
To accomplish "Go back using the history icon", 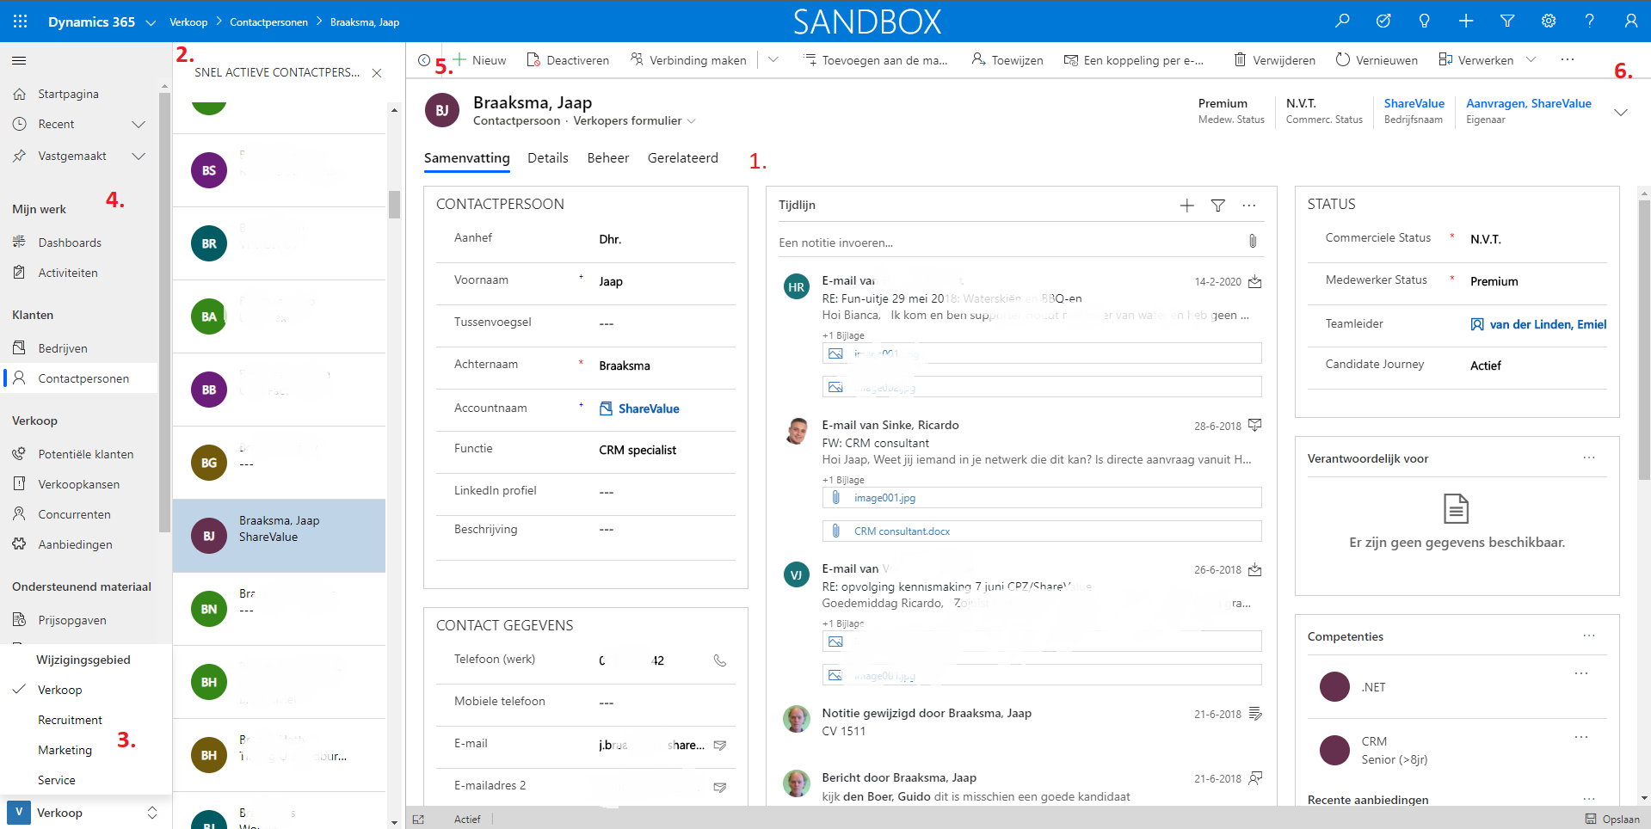I will [x=424, y=60].
